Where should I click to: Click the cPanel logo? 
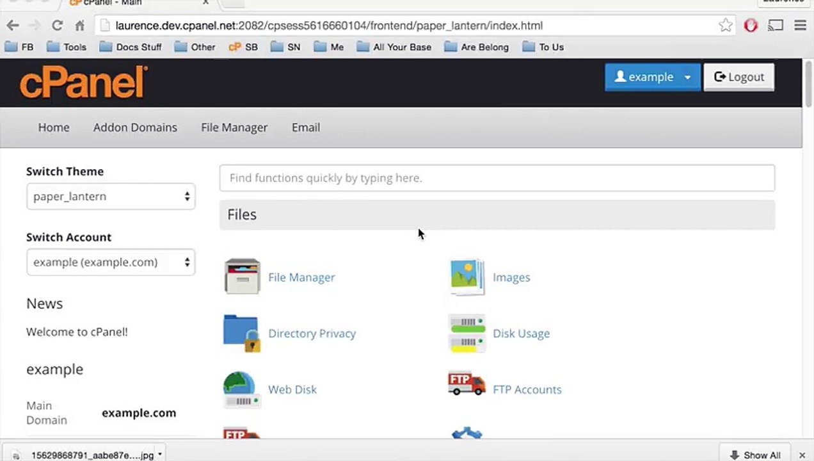(x=84, y=82)
